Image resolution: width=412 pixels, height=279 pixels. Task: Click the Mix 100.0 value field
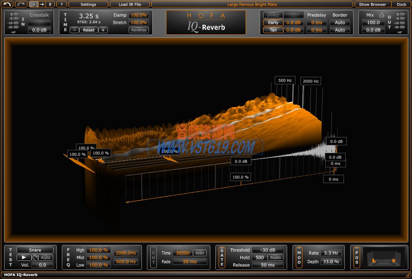pos(373,22)
